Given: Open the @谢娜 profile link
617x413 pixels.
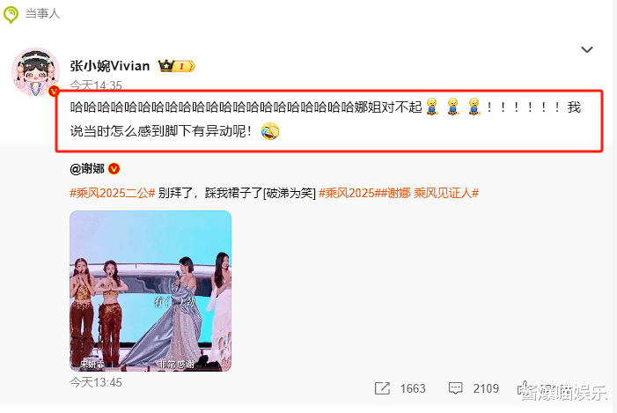Looking at the screenshot, I should coord(87,169).
